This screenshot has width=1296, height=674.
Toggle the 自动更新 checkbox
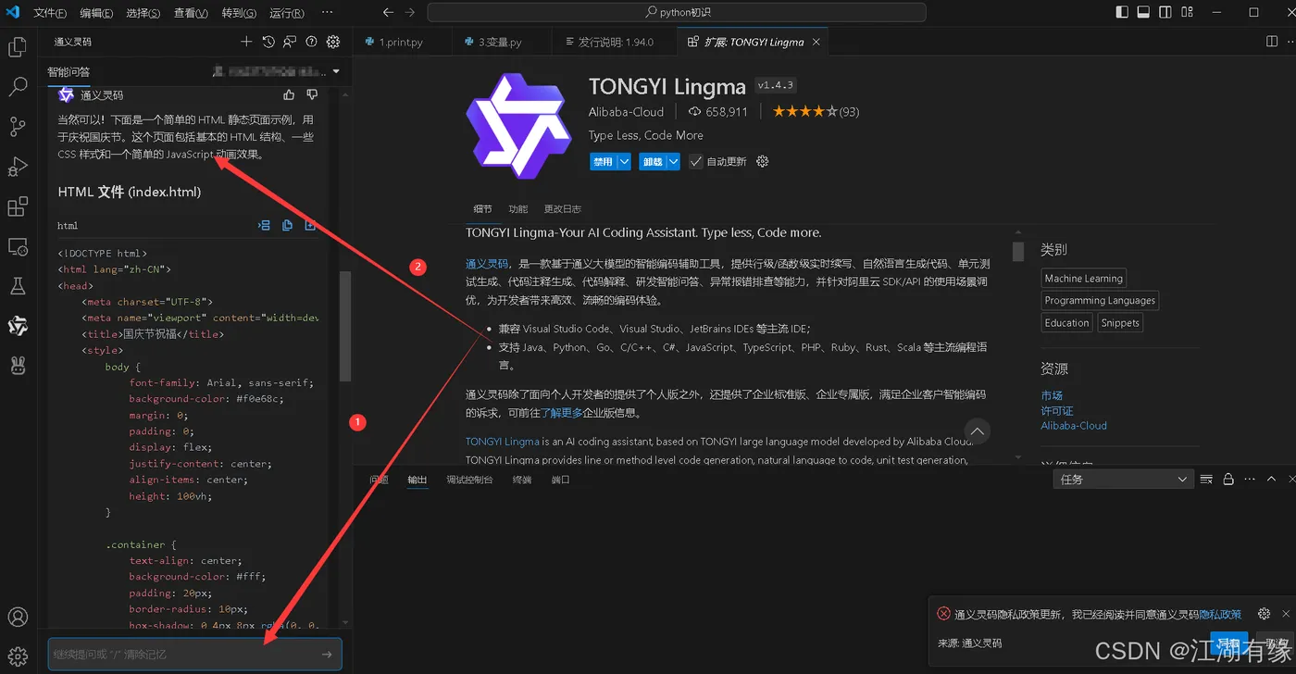[x=695, y=161]
